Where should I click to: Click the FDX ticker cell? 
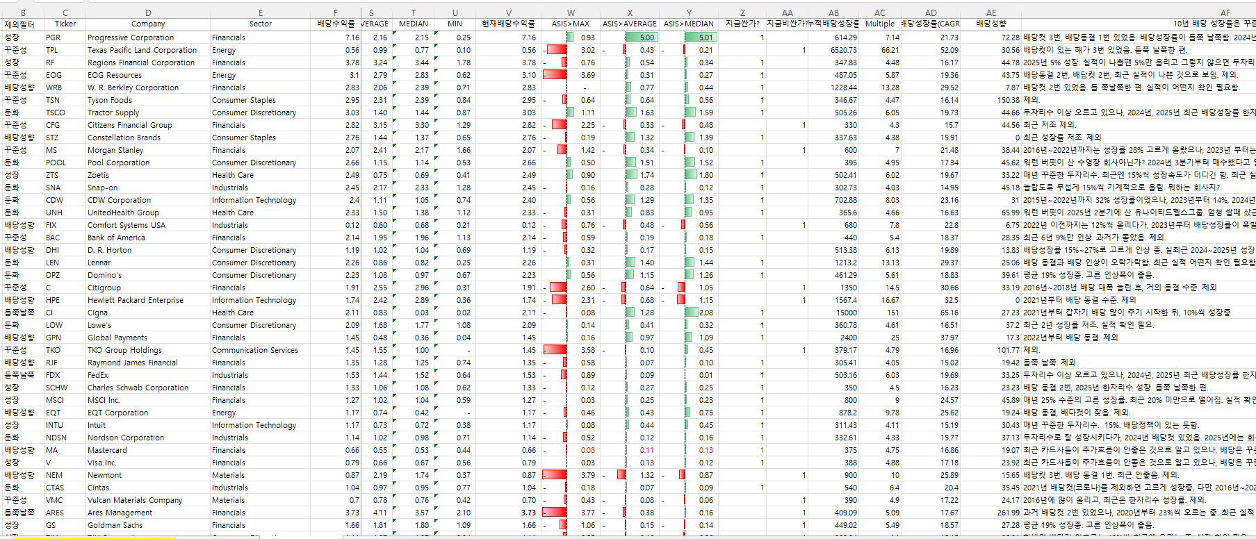[x=65, y=375]
